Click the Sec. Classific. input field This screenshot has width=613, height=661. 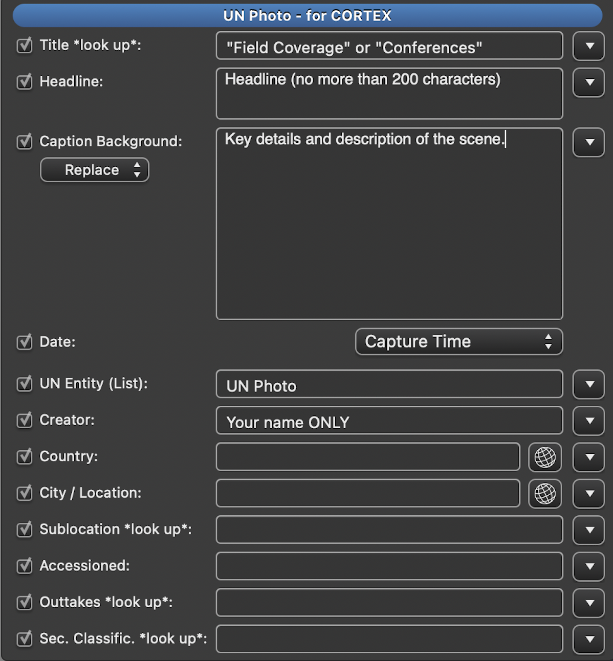coord(389,639)
